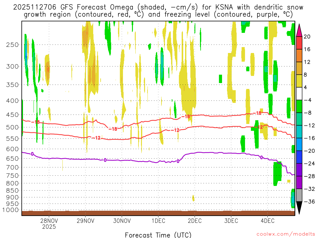Click the Forecast Time (UTC) axis title
This screenshot has width=318, height=238.
click(x=158, y=234)
